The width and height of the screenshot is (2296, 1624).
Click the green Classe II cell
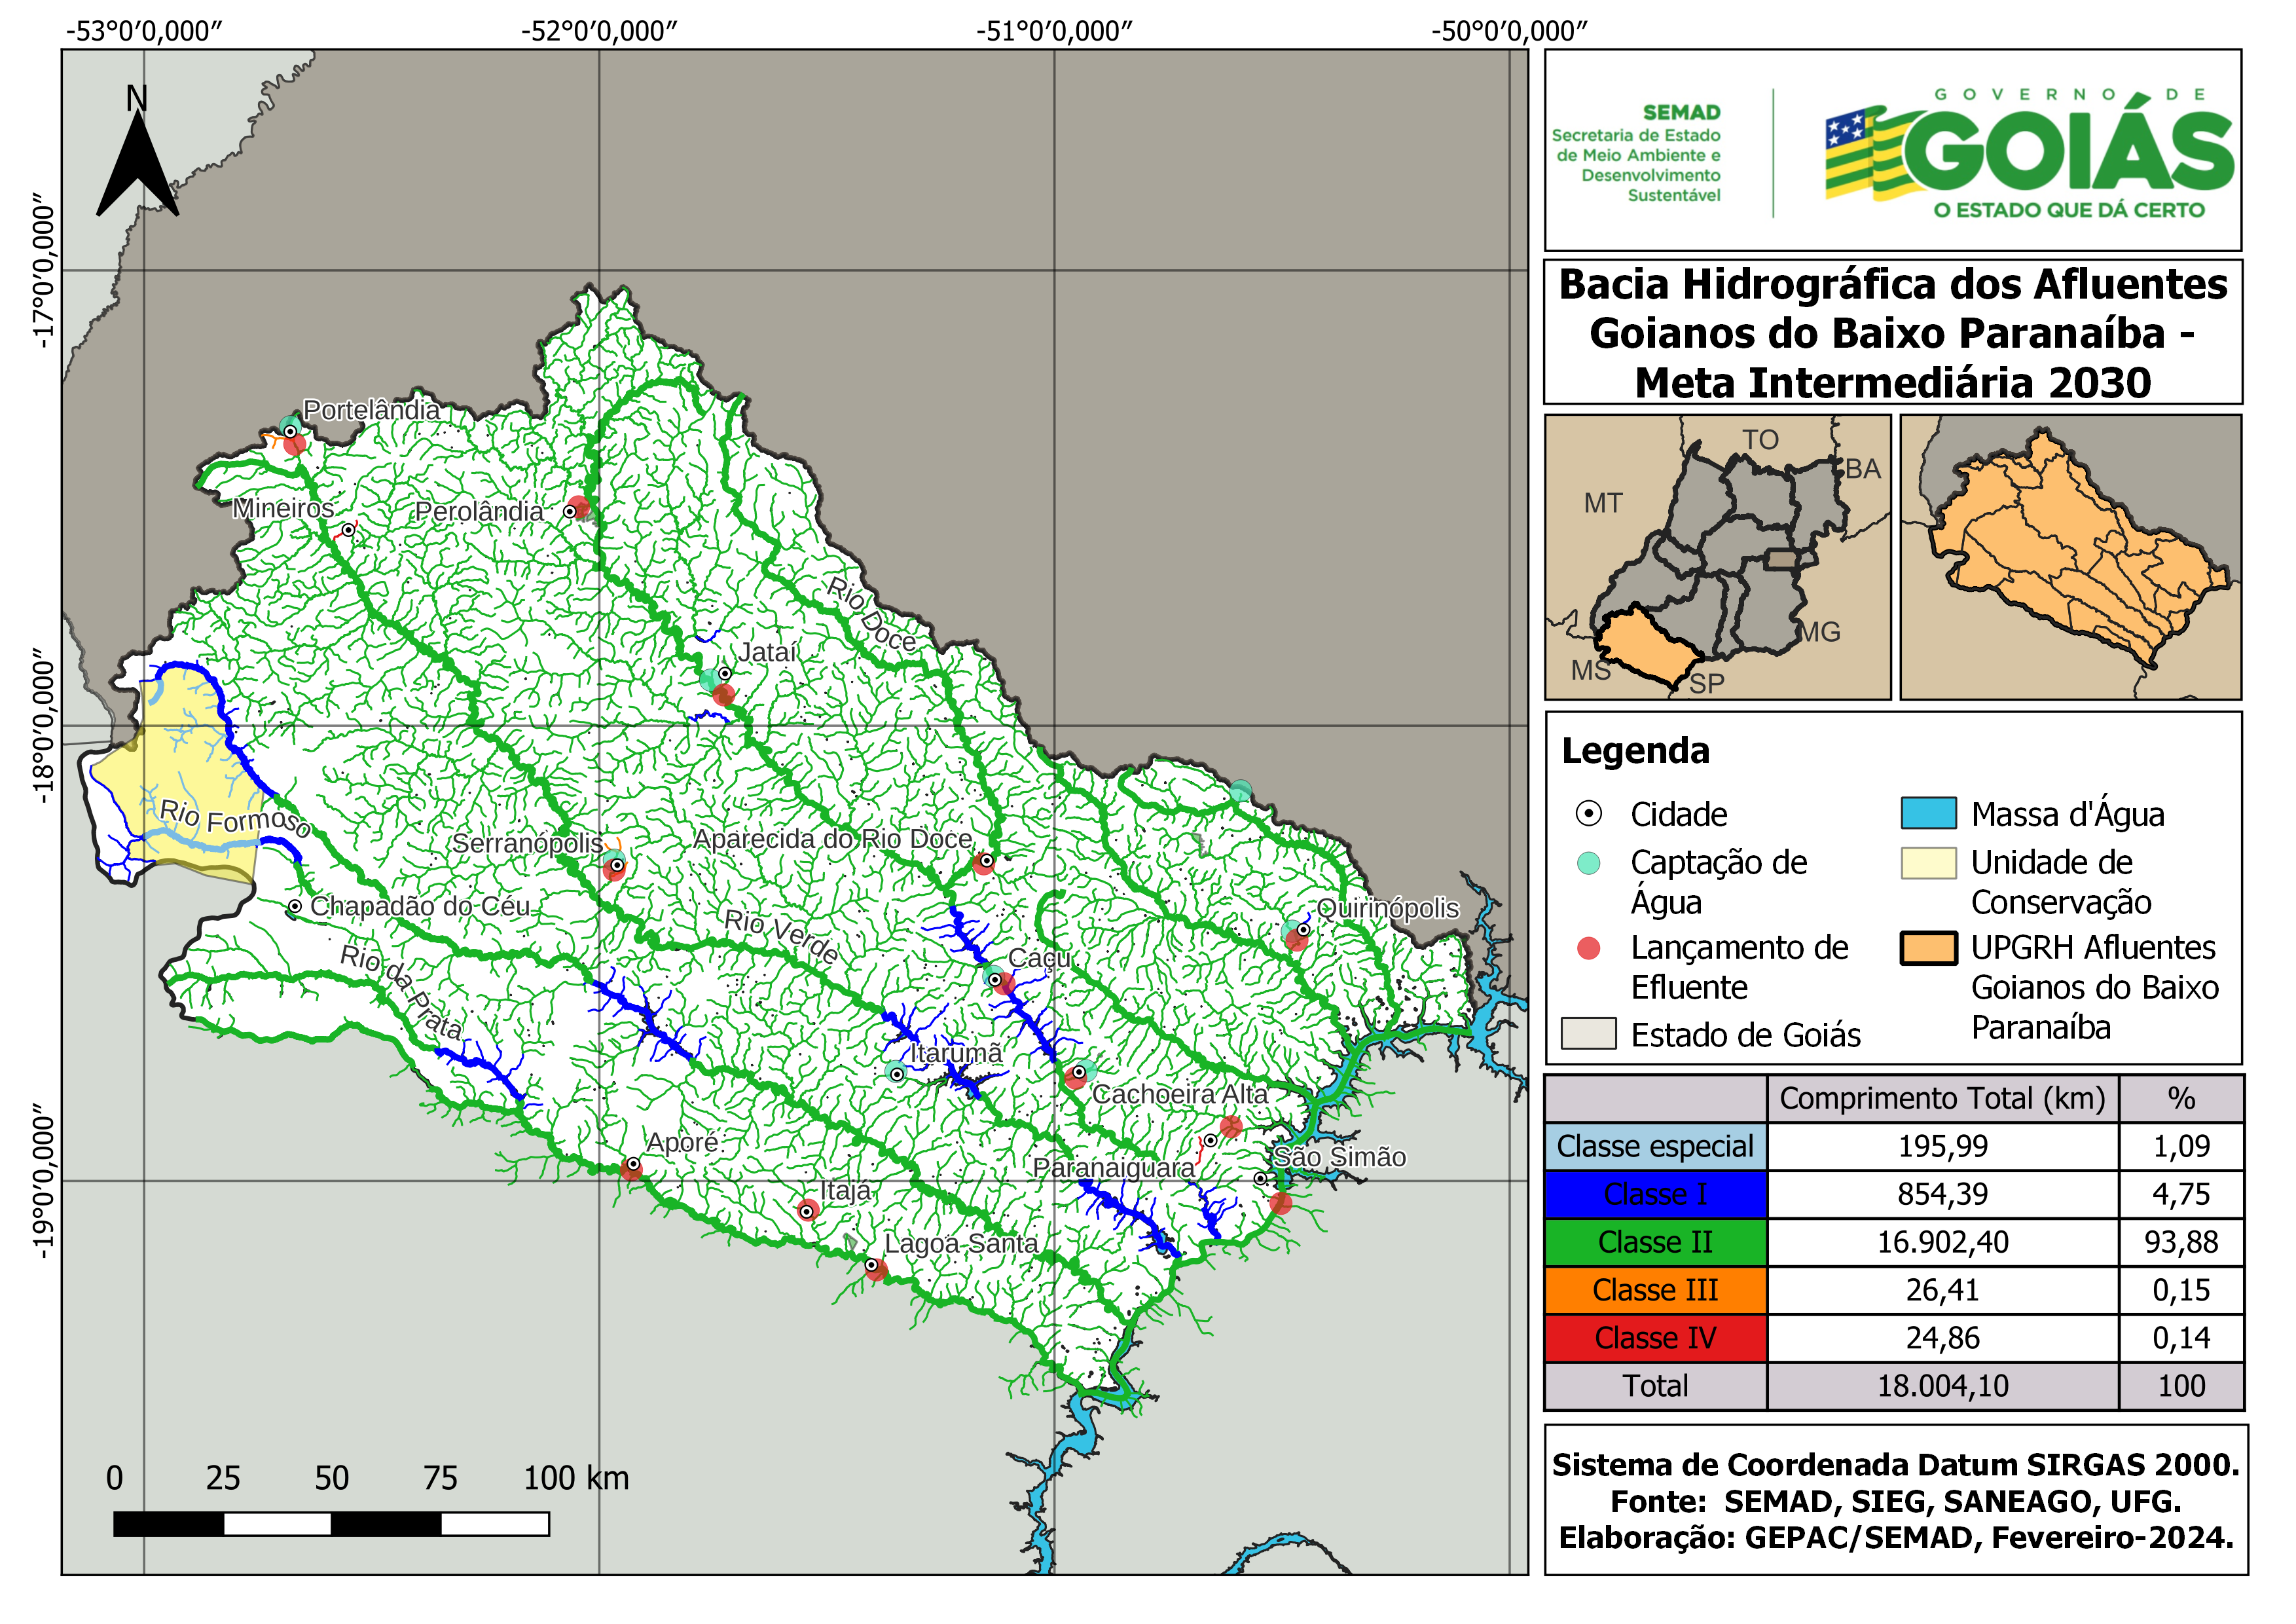pos(1655,1242)
